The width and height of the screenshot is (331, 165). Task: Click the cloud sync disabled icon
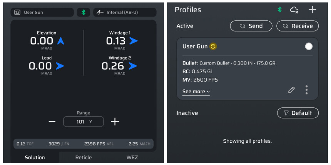coord(294,10)
